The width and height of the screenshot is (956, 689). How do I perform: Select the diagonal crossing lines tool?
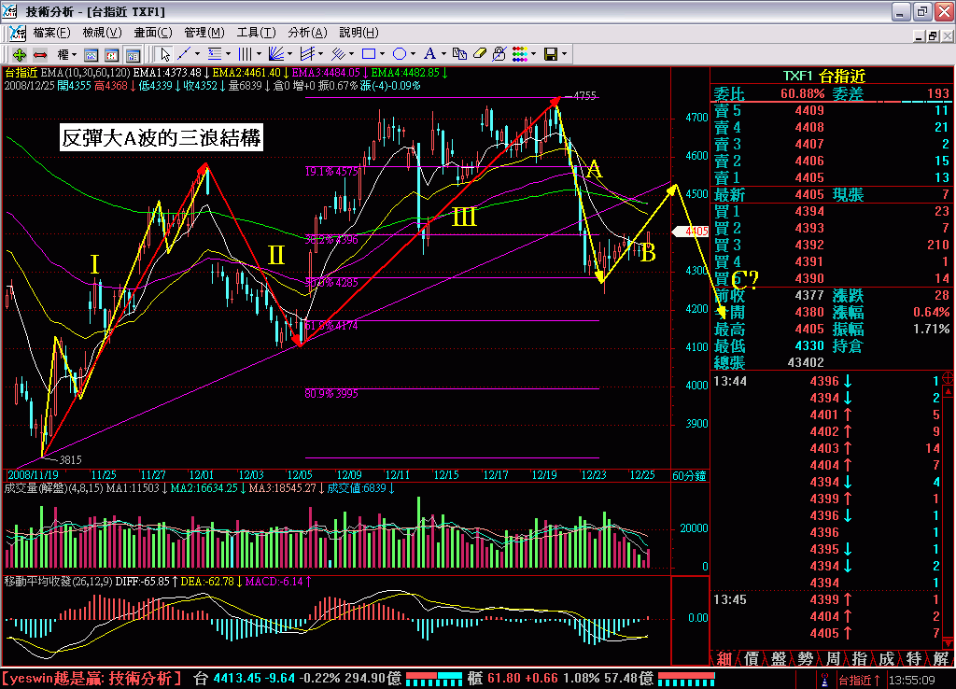(x=338, y=54)
